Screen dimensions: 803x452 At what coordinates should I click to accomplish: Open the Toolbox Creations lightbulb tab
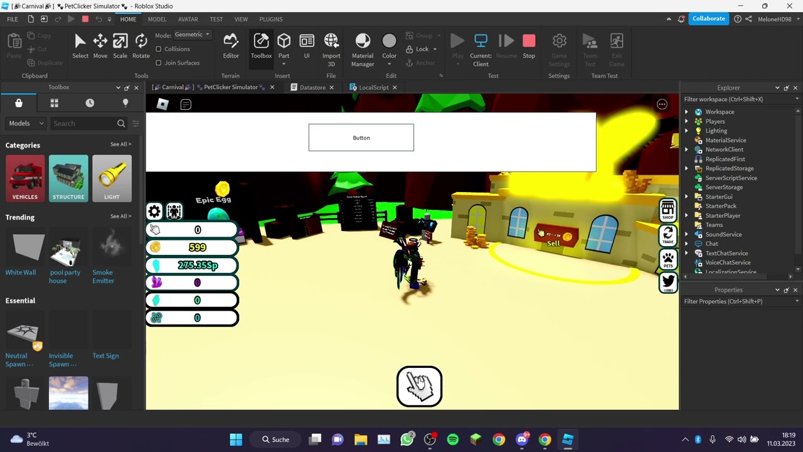click(125, 103)
